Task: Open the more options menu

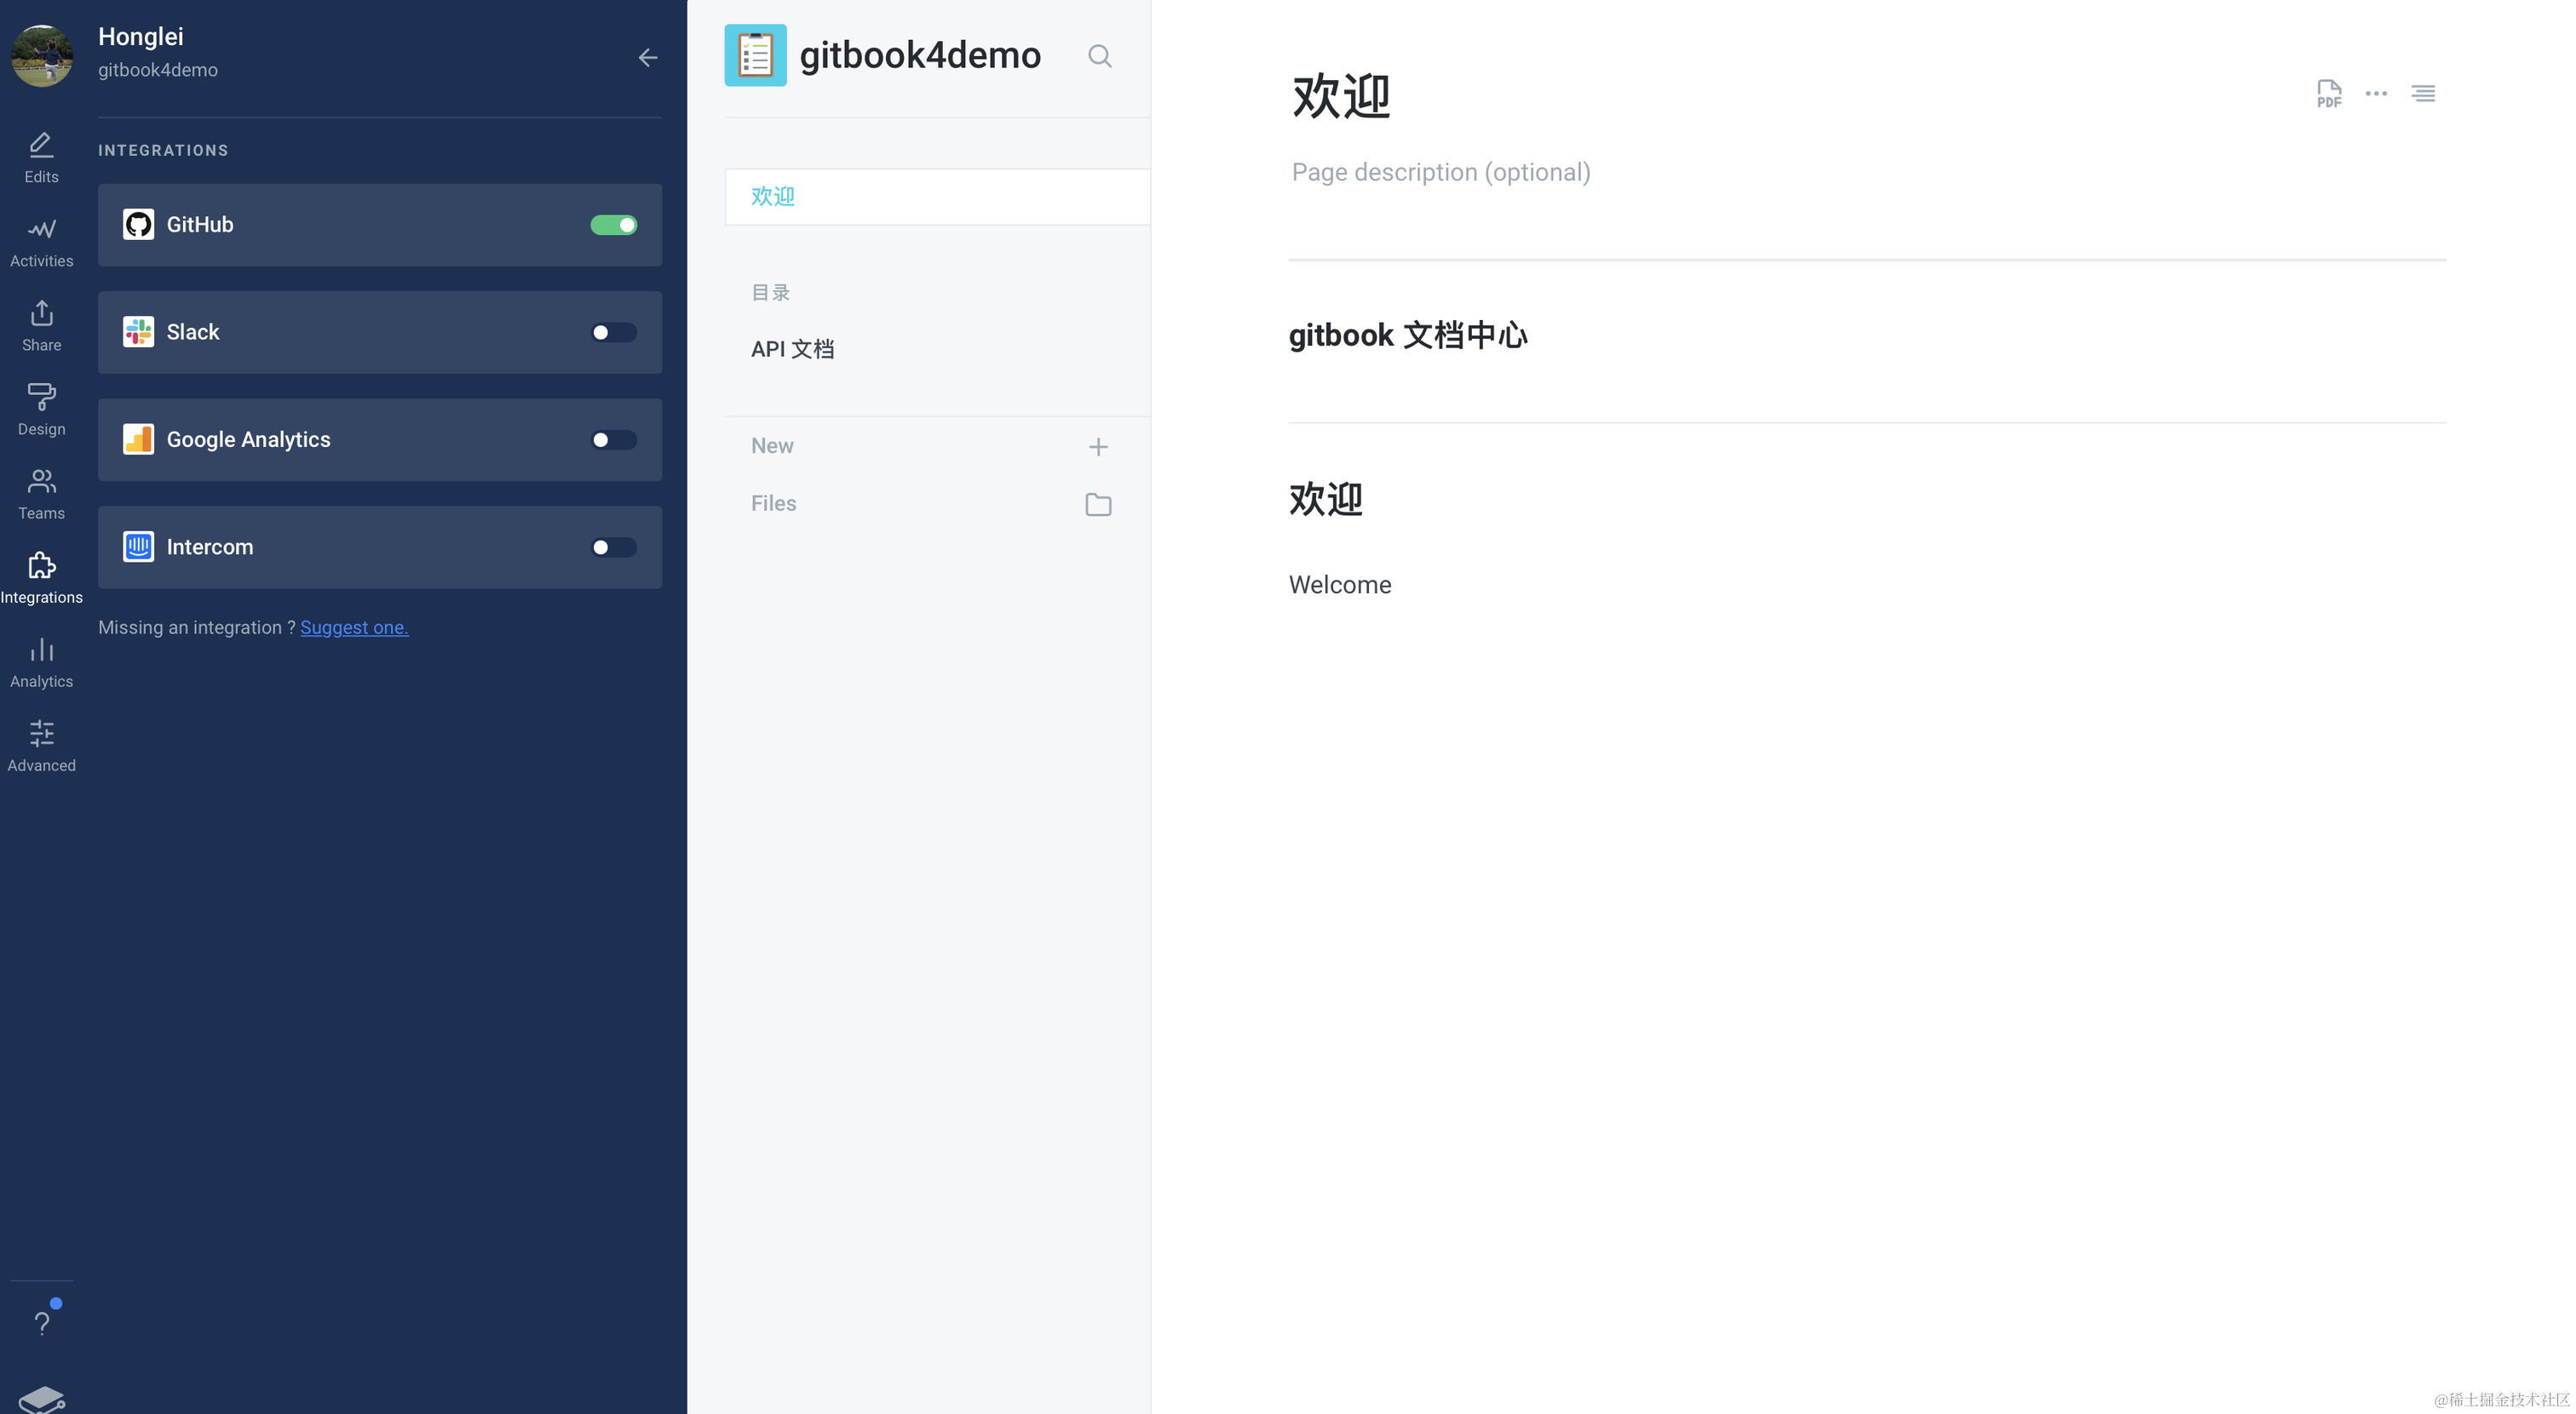Action: (2376, 93)
